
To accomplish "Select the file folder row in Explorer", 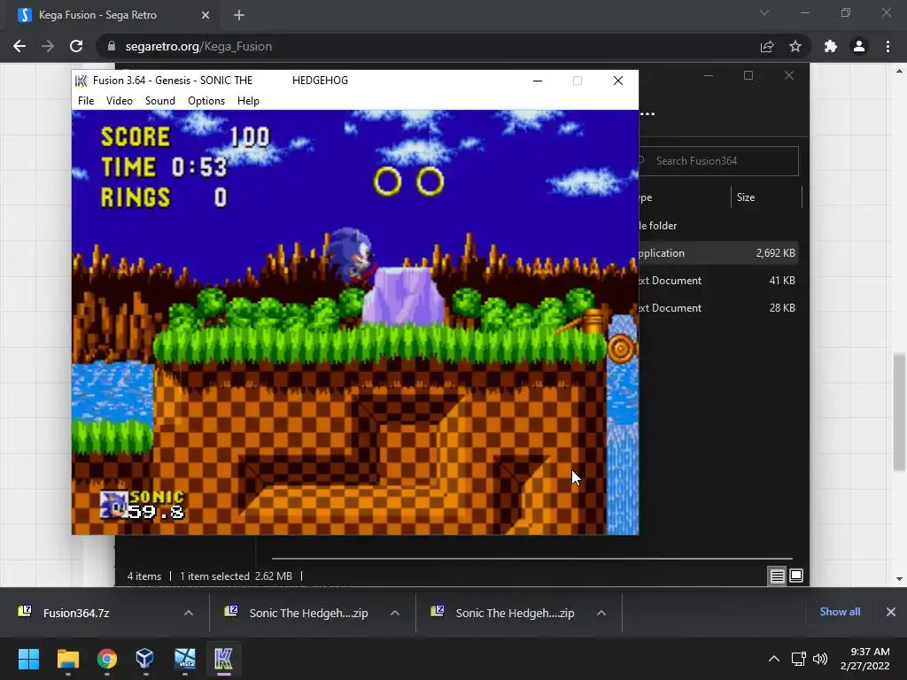I will point(718,226).
